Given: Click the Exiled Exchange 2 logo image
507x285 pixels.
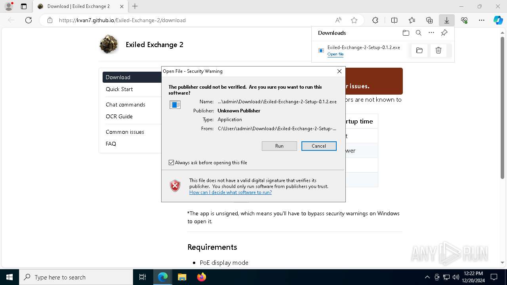Looking at the screenshot, I should 109,44.
